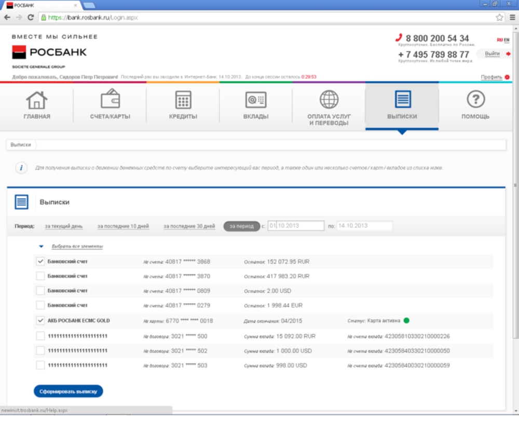Image resolution: width=519 pixels, height=434 pixels.
Task: Click balance 152 072.95 RUR
Action: coord(288,262)
